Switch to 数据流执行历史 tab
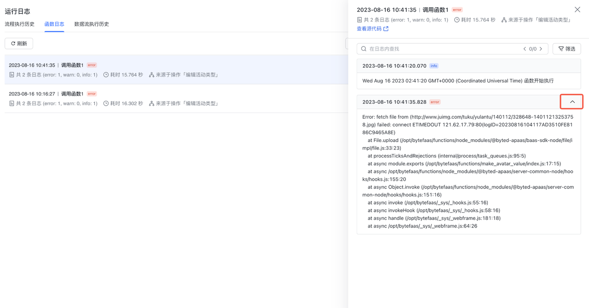 point(92,24)
